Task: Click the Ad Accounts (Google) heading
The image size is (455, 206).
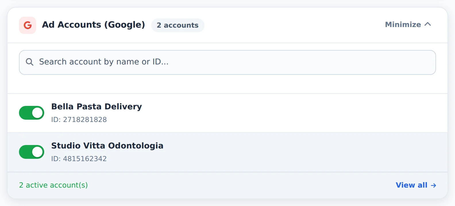Action: 93,25
